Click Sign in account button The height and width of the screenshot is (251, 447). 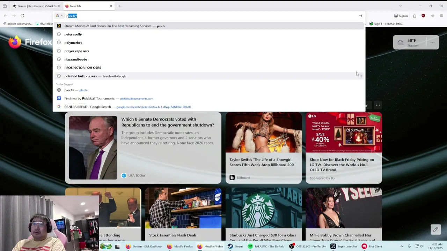[401, 16]
